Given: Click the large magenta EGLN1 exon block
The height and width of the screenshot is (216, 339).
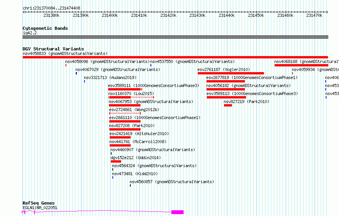Looking at the screenshot, I should 177,212.
